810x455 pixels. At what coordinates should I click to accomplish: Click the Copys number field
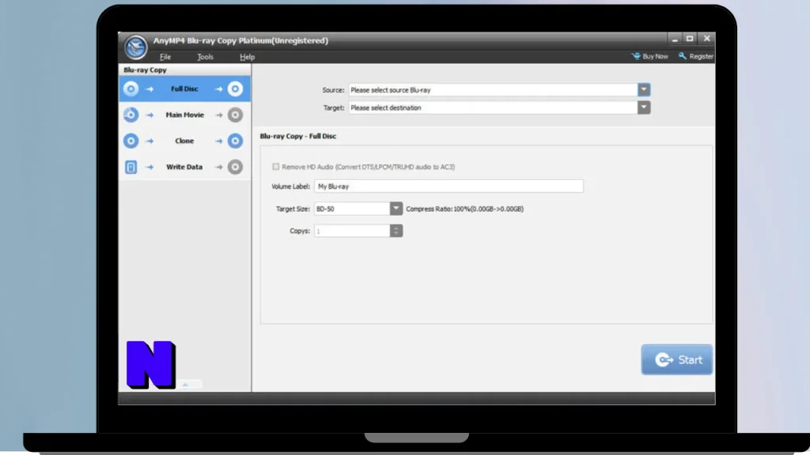(352, 231)
